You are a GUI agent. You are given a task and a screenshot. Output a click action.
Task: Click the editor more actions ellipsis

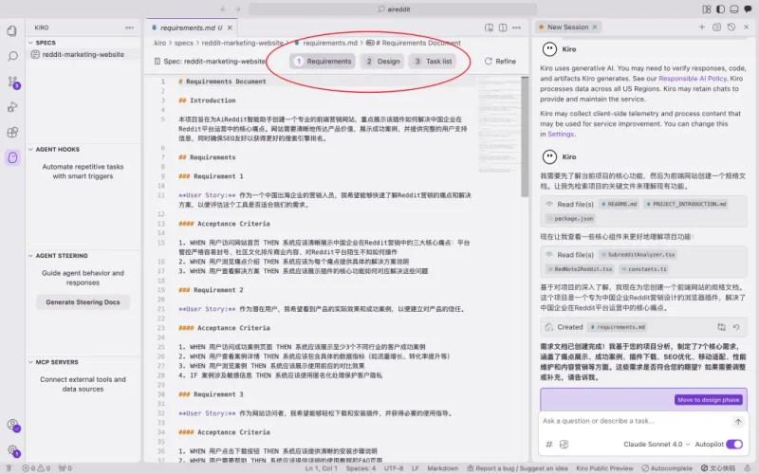click(x=516, y=27)
